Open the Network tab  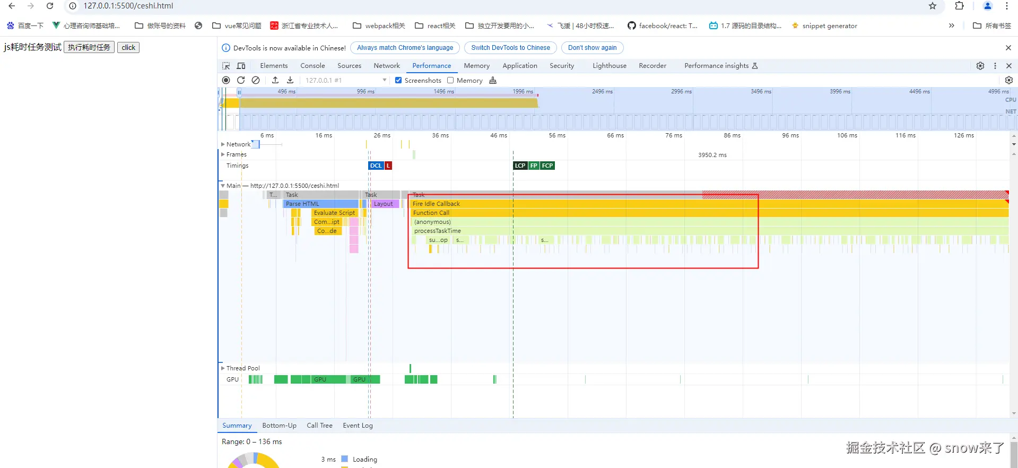point(387,66)
